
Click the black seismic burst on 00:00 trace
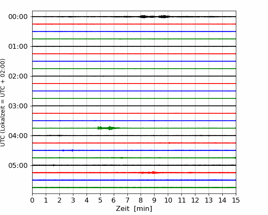coord(155,17)
